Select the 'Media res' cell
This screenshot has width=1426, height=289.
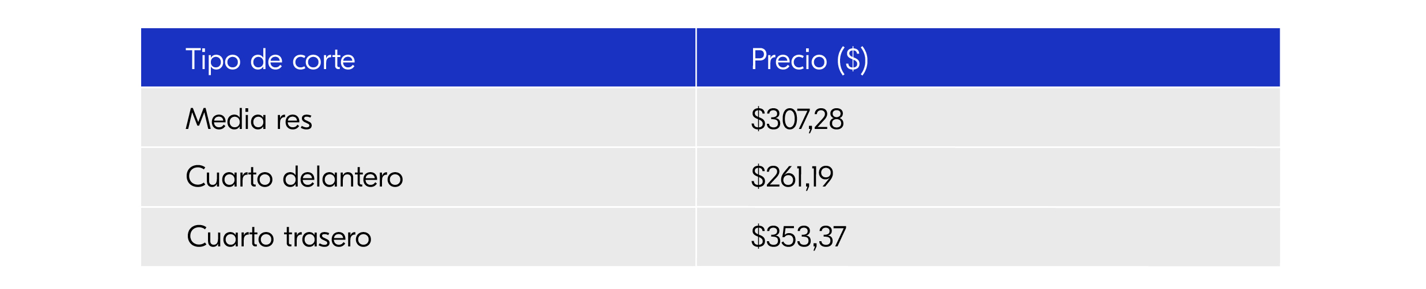click(249, 119)
